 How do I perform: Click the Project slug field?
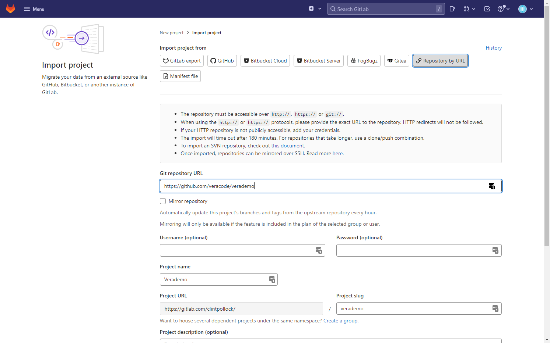coord(419,308)
